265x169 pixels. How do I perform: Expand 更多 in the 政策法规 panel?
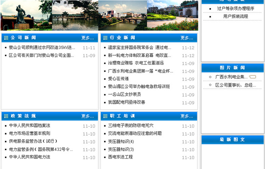(87, 116)
